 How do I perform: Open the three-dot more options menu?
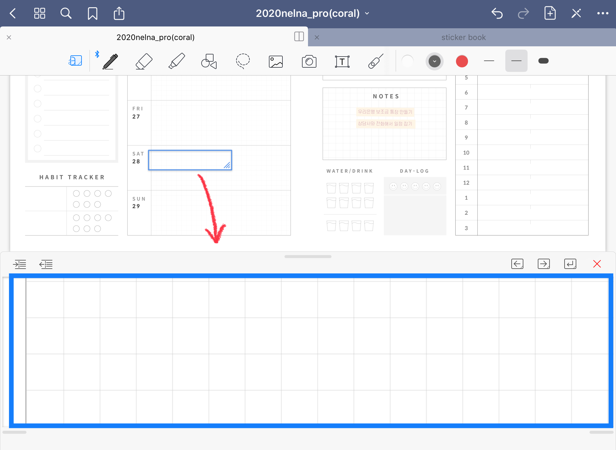(602, 13)
